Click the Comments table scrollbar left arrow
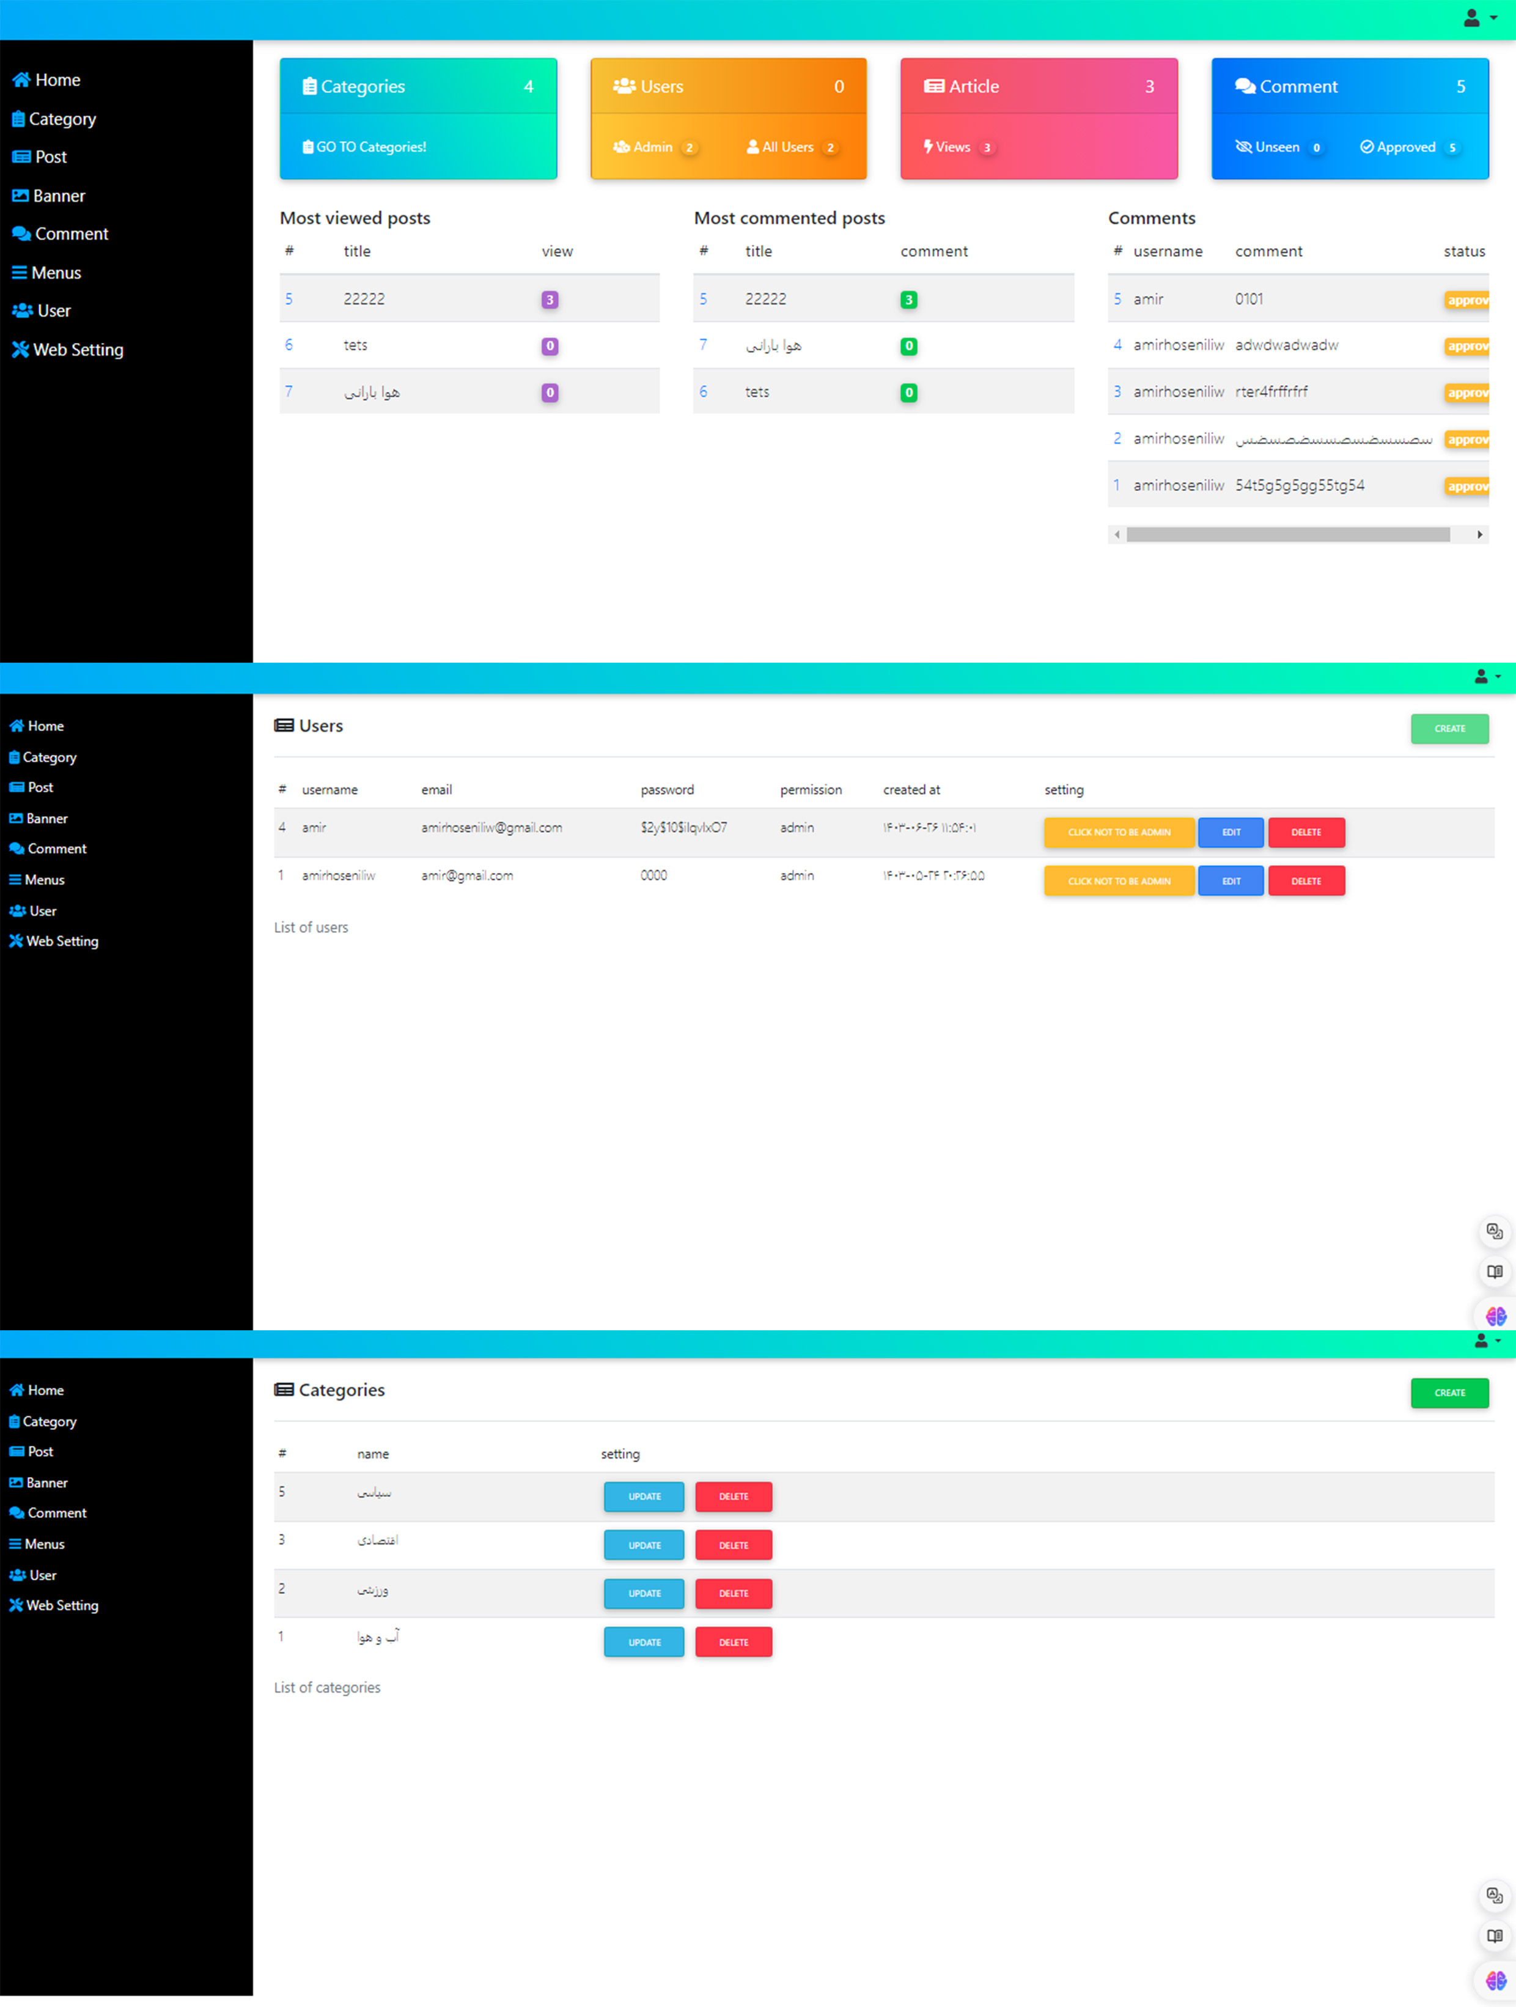Screen dimensions: 1516x2007 coord(1117,536)
